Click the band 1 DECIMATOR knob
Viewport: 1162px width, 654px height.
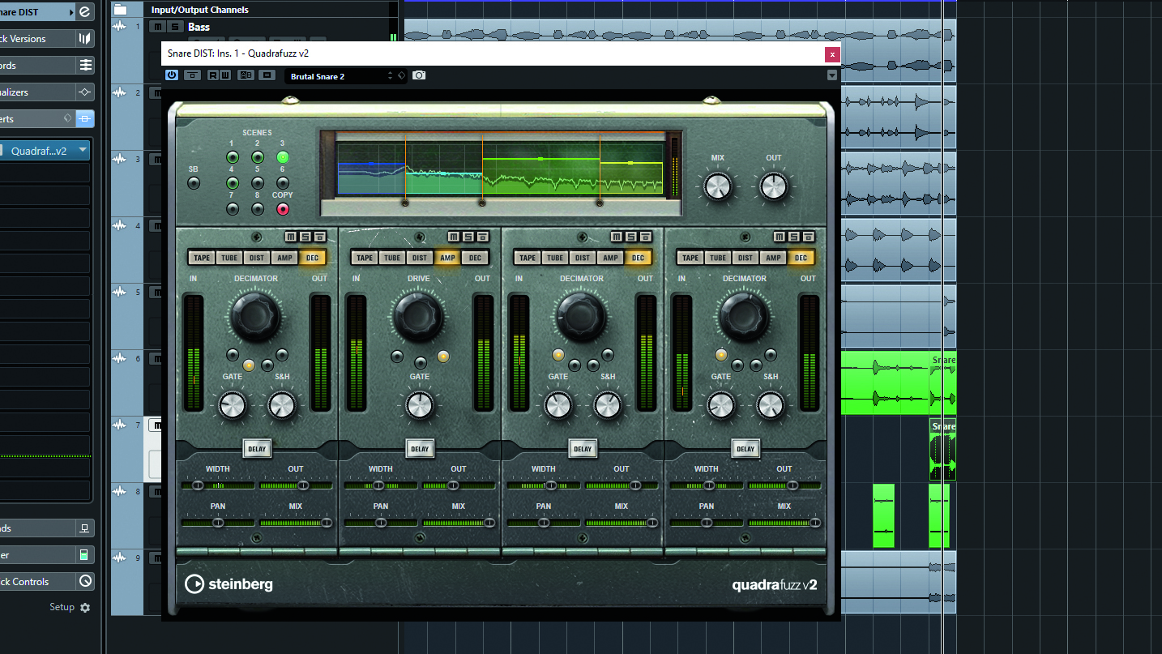tap(256, 317)
